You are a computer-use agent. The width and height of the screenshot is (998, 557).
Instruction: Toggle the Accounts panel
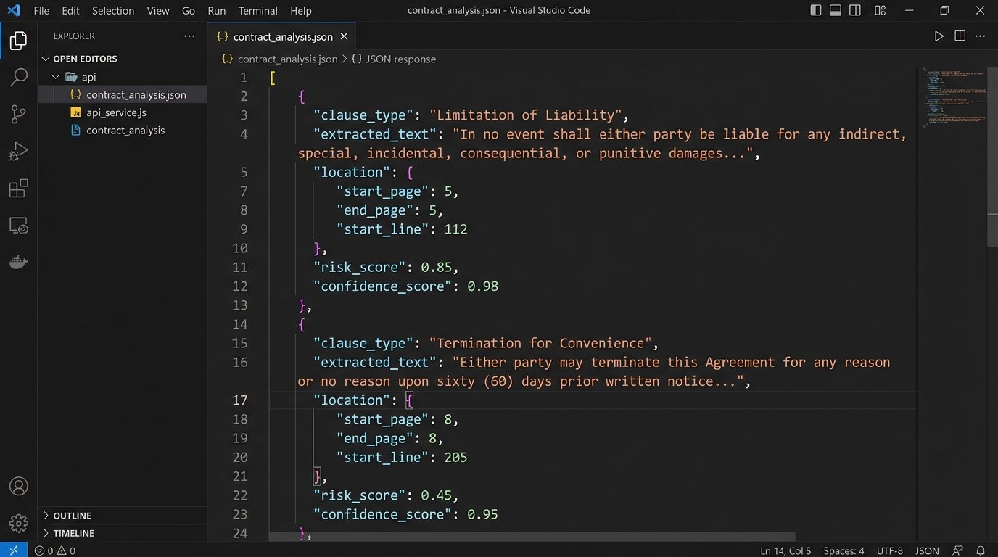coord(18,486)
